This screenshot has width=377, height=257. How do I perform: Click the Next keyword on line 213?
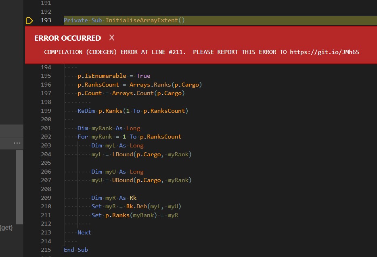point(84,232)
